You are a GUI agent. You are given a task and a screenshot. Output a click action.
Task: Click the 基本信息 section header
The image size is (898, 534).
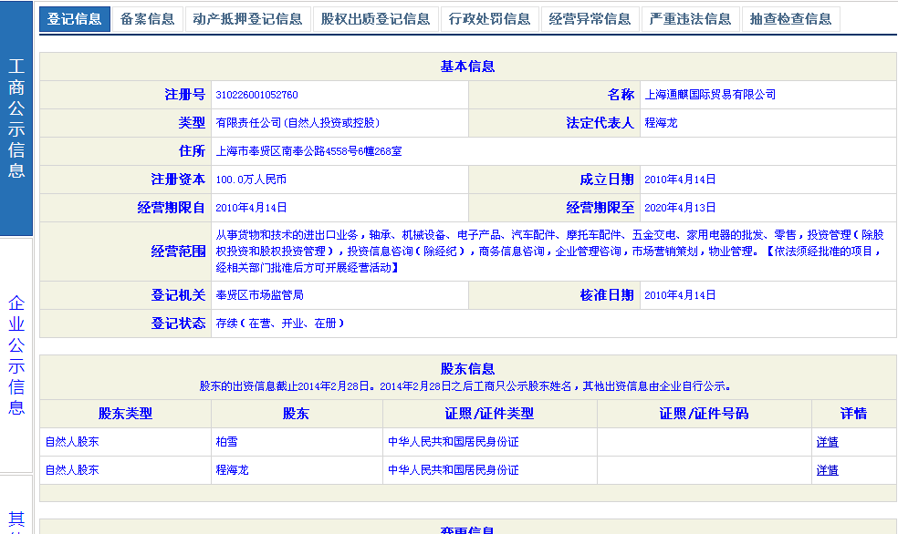pos(467,67)
